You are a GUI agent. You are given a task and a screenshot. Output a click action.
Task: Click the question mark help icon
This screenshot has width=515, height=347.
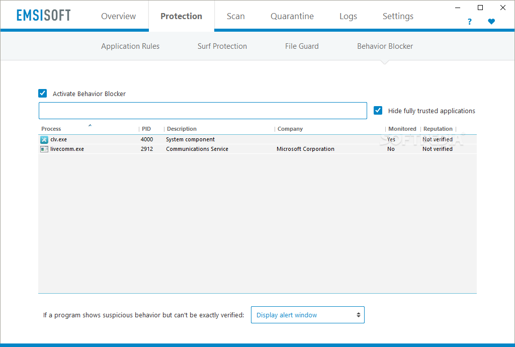pos(469,22)
